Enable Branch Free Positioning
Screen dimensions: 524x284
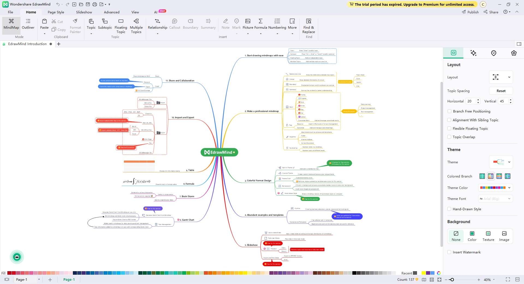pos(449,111)
